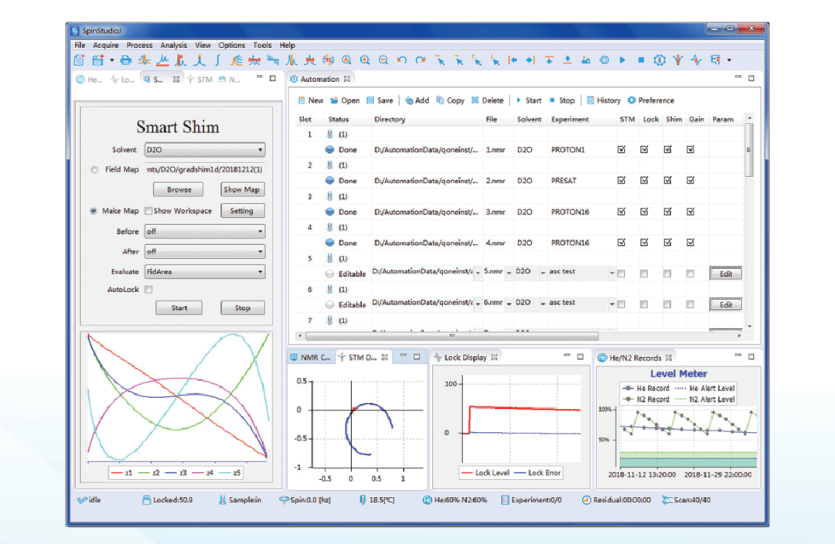
Task: Click the move-to-right-edge arrow icon
Action: point(530,60)
